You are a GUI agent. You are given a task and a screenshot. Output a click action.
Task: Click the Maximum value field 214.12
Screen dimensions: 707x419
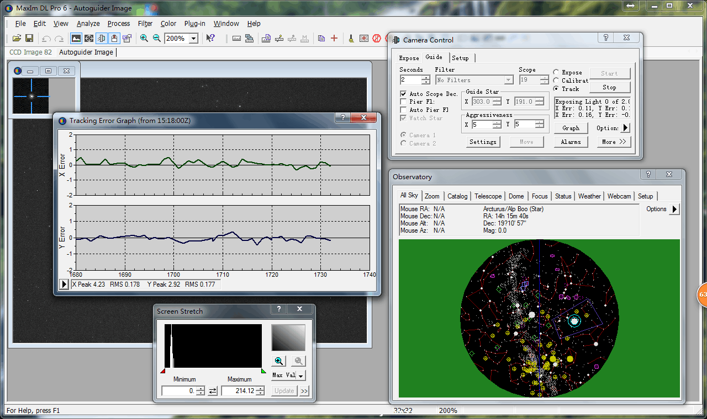click(x=238, y=391)
